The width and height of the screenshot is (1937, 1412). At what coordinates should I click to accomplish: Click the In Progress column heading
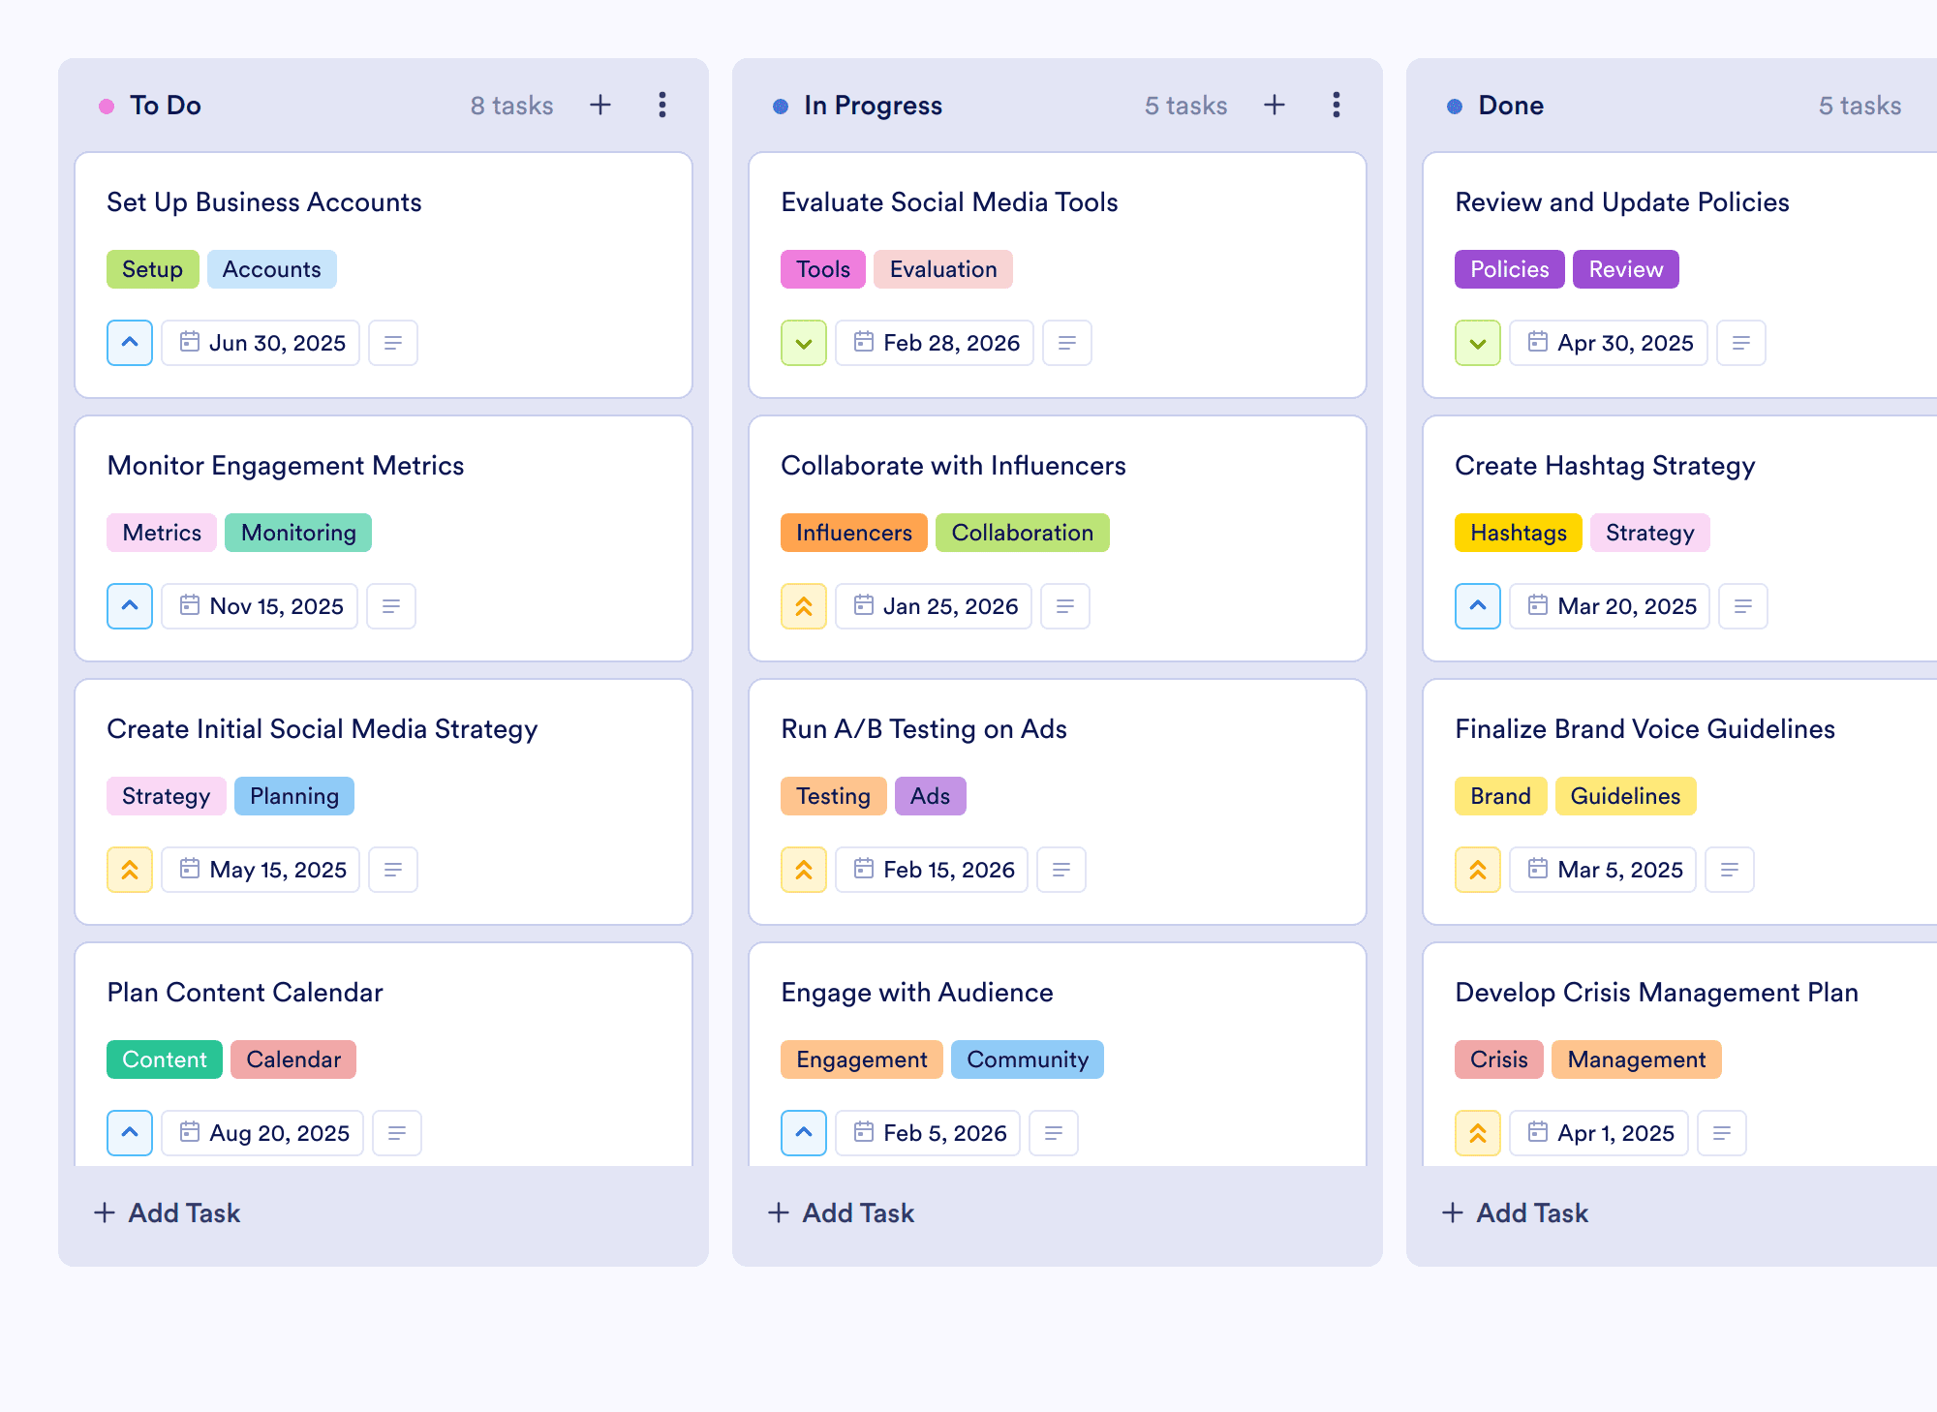873,105
